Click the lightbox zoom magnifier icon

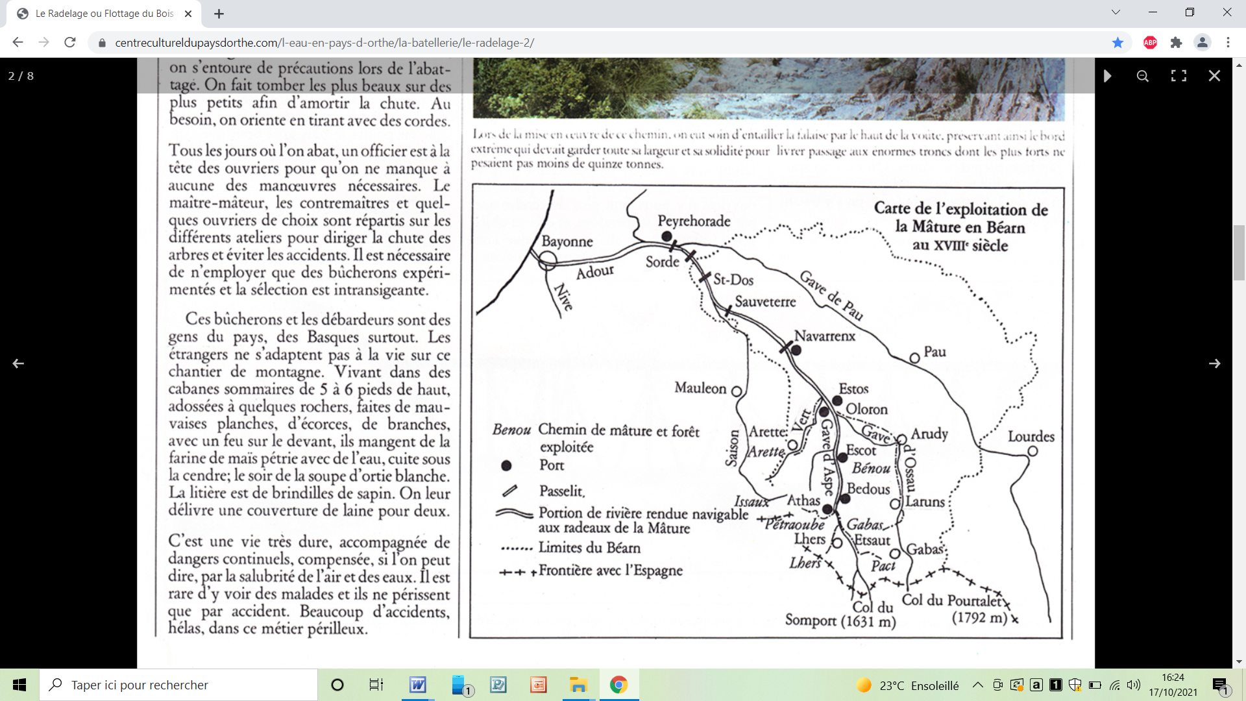1143,76
